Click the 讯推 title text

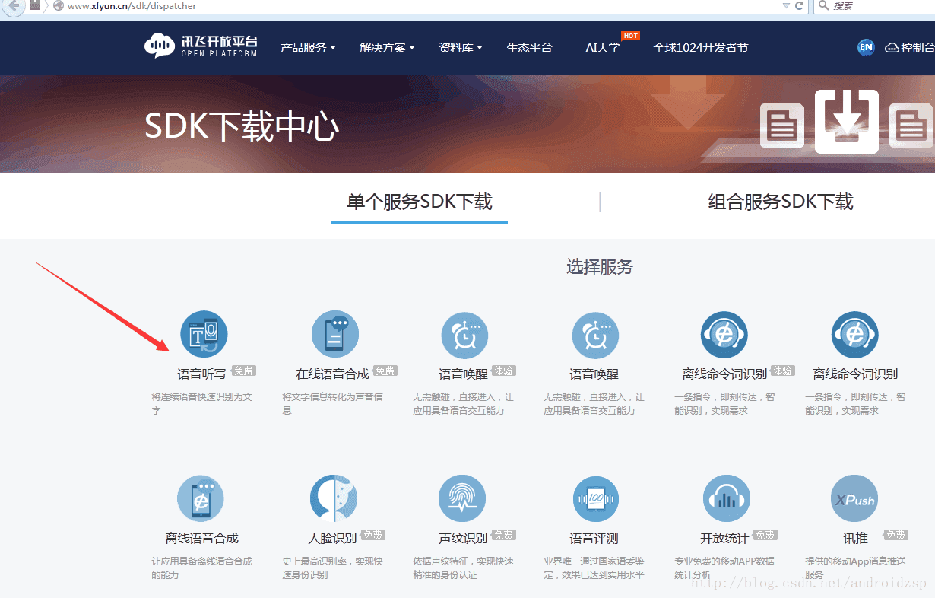[855, 538]
